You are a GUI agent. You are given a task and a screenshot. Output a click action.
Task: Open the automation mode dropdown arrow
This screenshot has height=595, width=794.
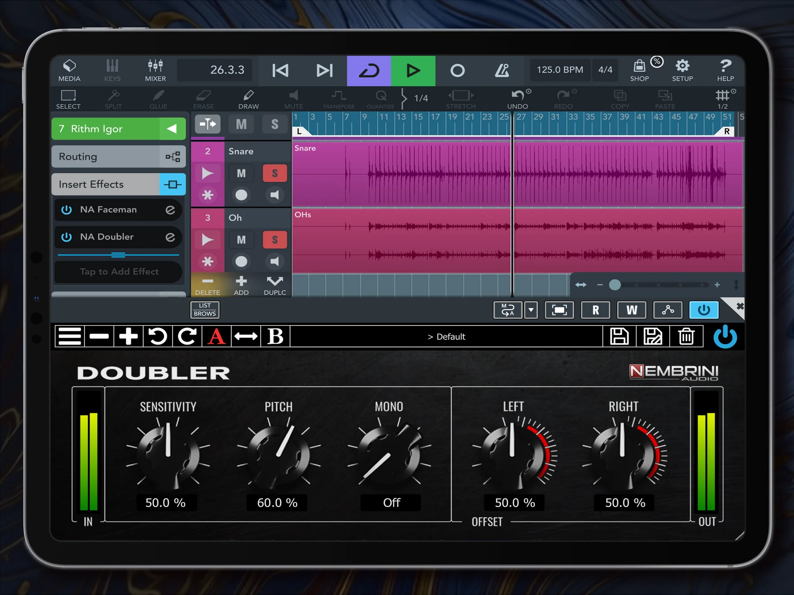[x=531, y=310]
